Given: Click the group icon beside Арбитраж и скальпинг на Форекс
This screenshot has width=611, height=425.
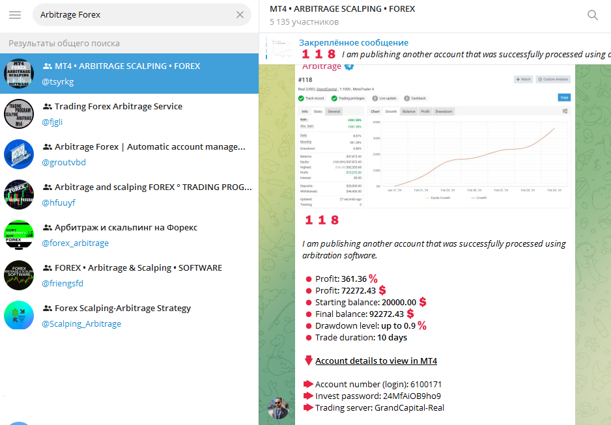Looking at the screenshot, I should pyautogui.click(x=48, y=228).
